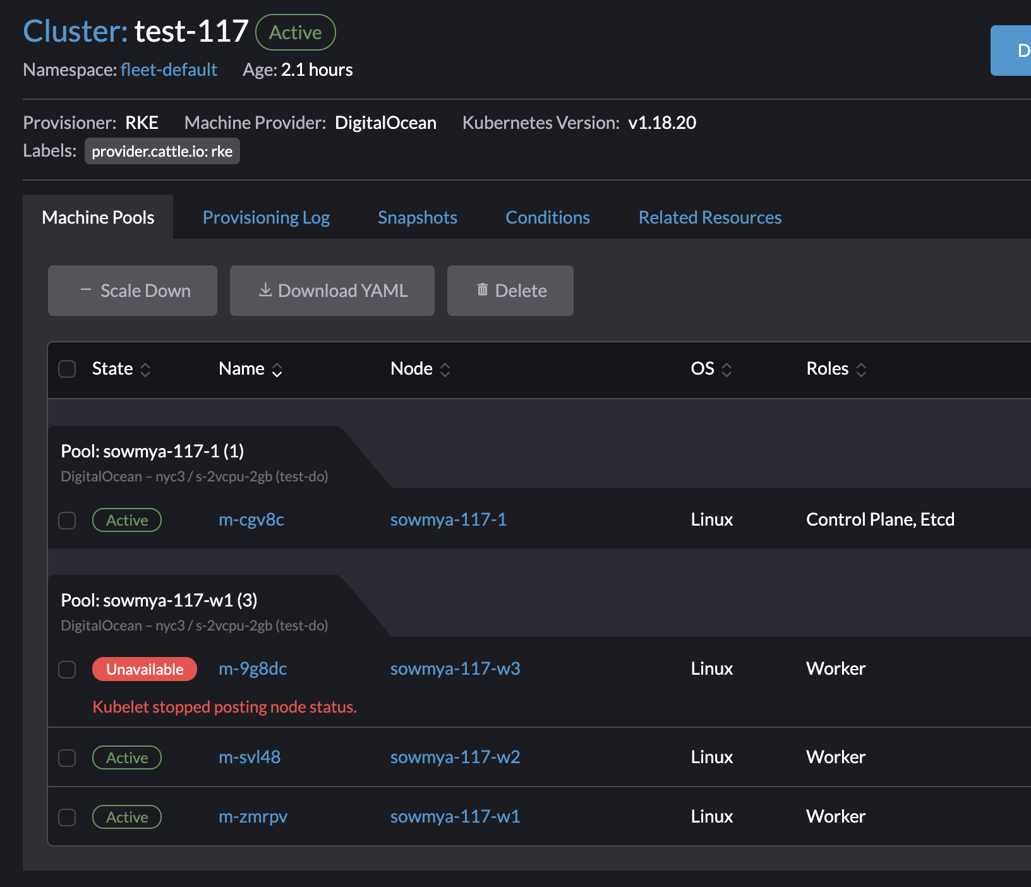Click the Unavailable status badge for m-9g8dc
This screenshot has height=887, width=1031.
(x=144, y=669)
